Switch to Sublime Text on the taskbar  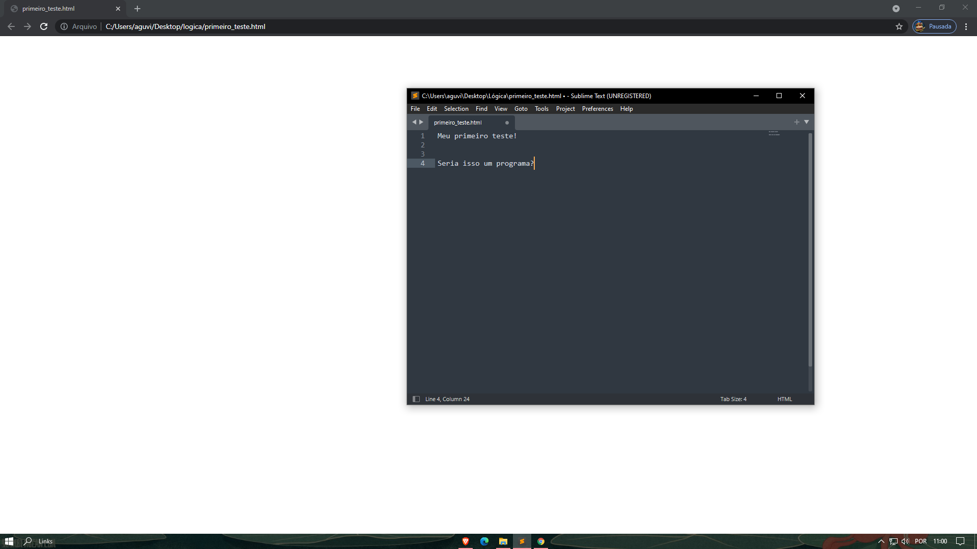tap(522, 541)
